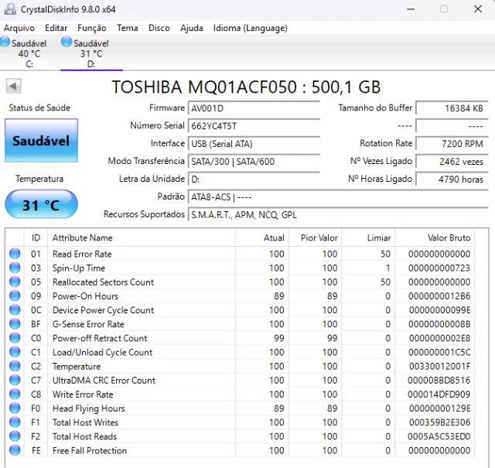The width and height of the screenshot is (495, 468).
Task: Click the power-on count field 2462 vezes
Action: (x=452, y=162)
